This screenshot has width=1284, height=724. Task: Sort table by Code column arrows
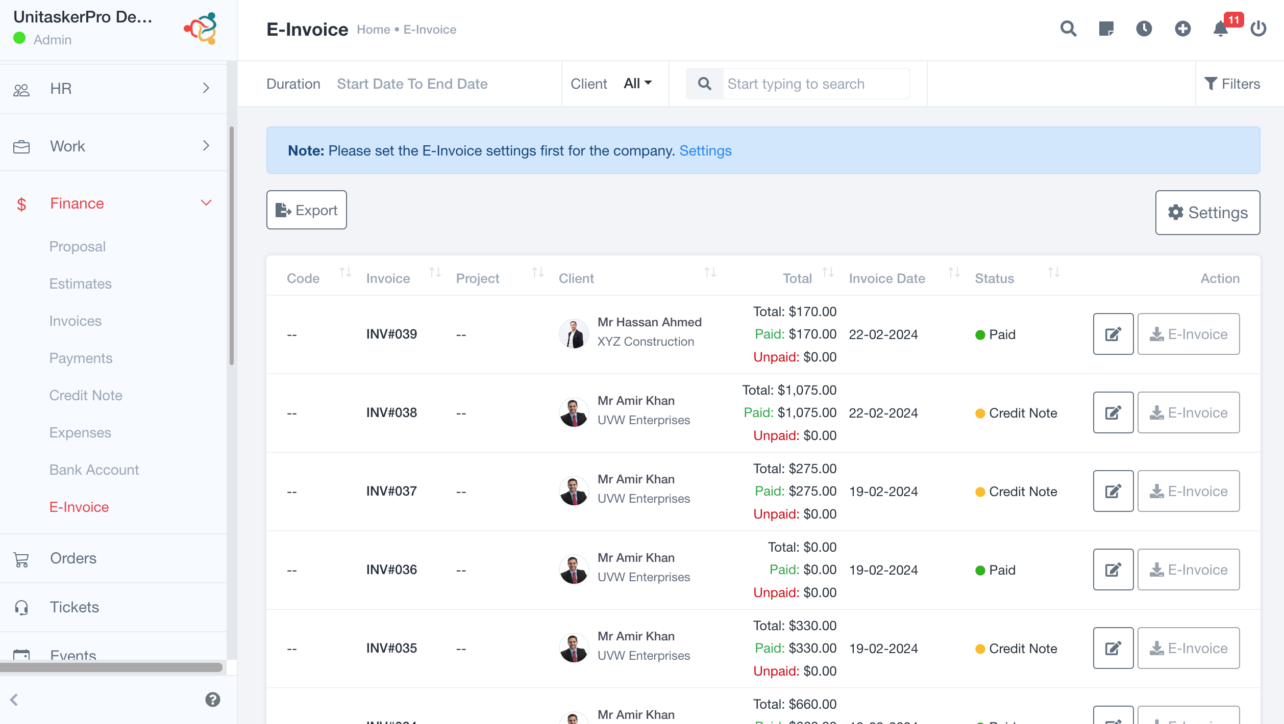click(x=345, y=272)
